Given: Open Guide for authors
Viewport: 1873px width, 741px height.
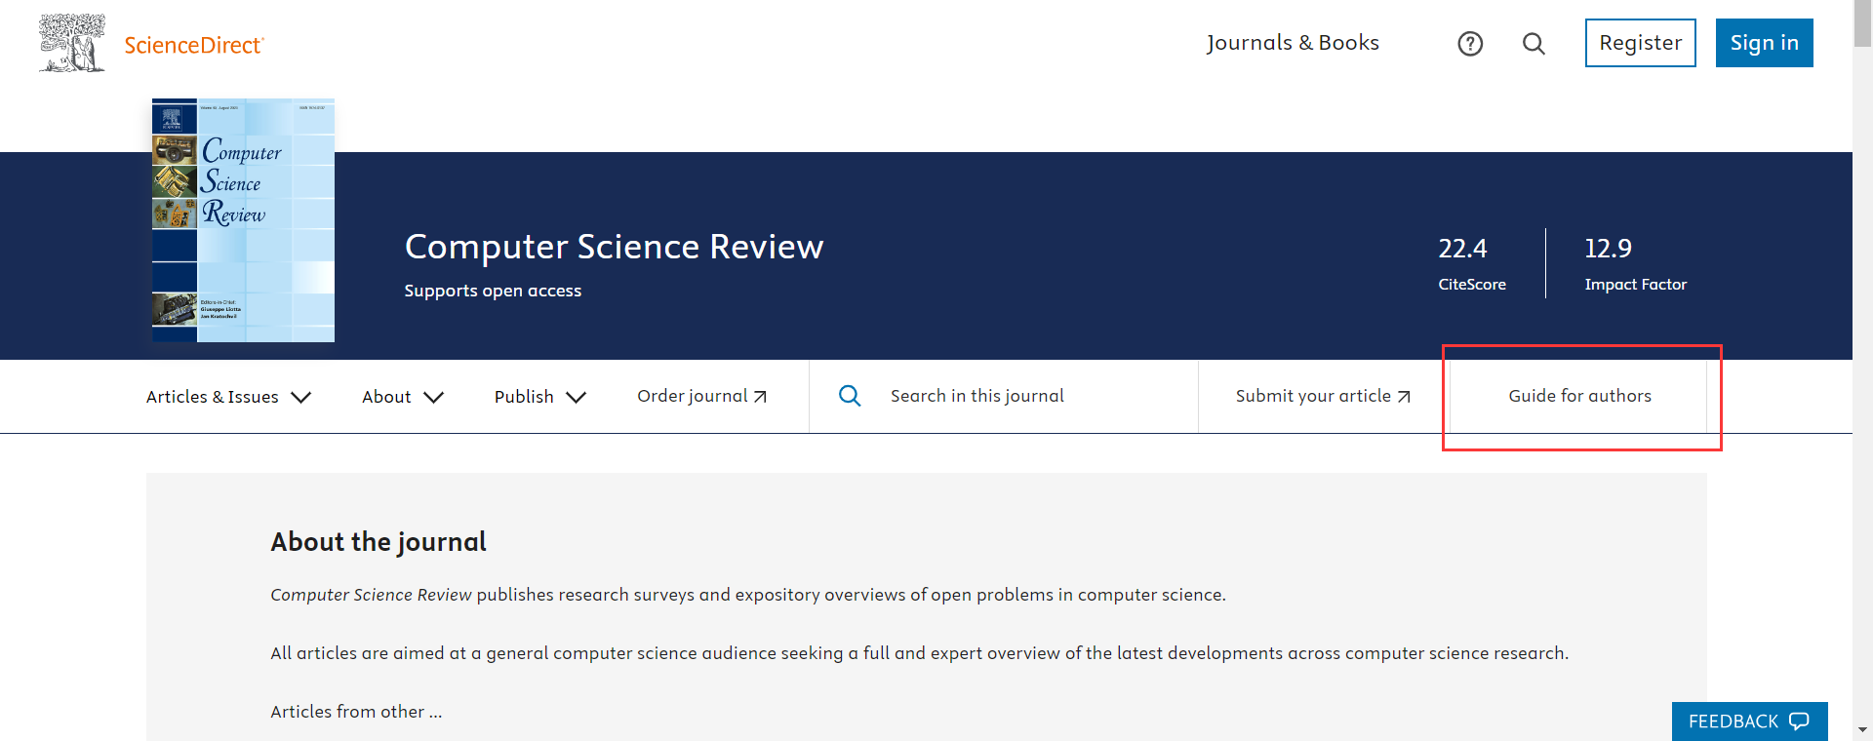Looking at the screenshot, I should [1579, 396].
